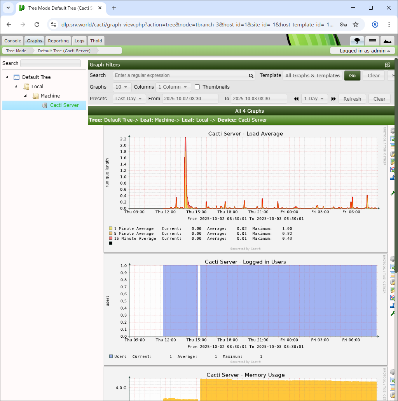
Task: Reload the page in Chrome
Action: [37, 24]
